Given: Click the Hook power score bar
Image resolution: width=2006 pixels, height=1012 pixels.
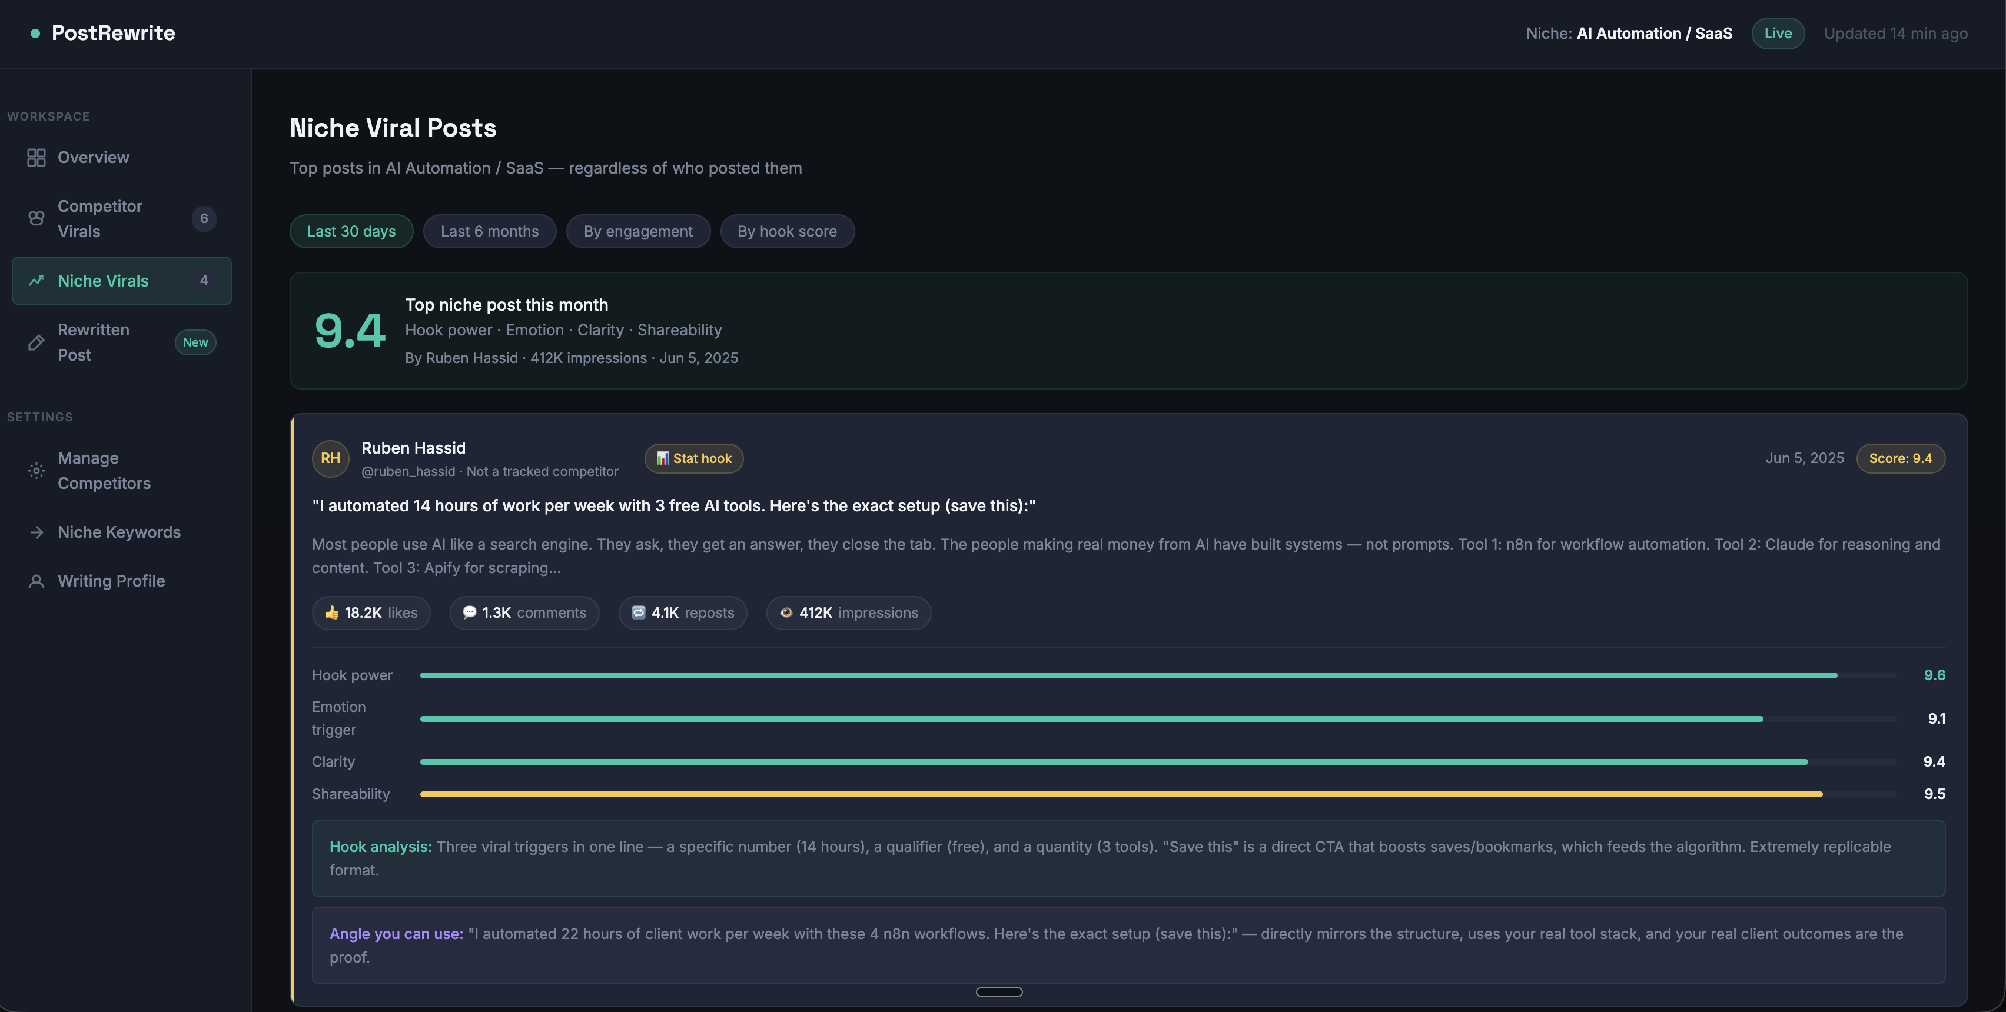Looking at the screenshot, I should 1158,675.
